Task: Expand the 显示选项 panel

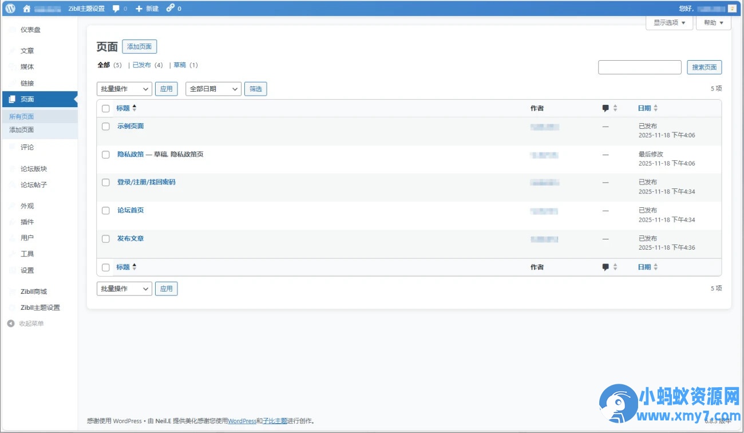Action: point(669,23)
